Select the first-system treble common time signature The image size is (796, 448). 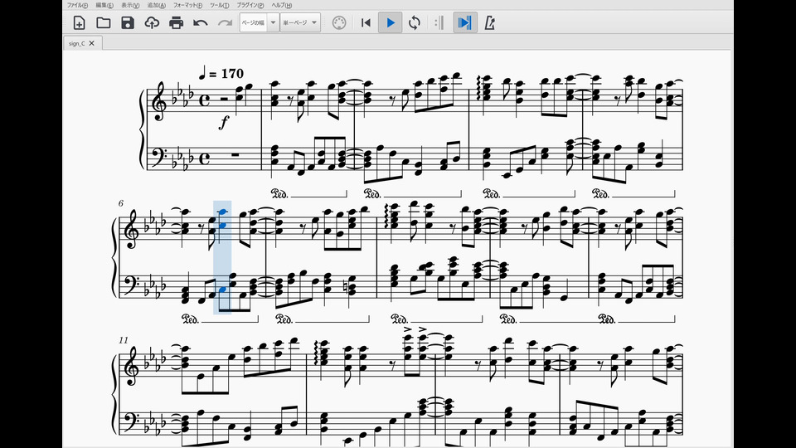click(204, 100)
